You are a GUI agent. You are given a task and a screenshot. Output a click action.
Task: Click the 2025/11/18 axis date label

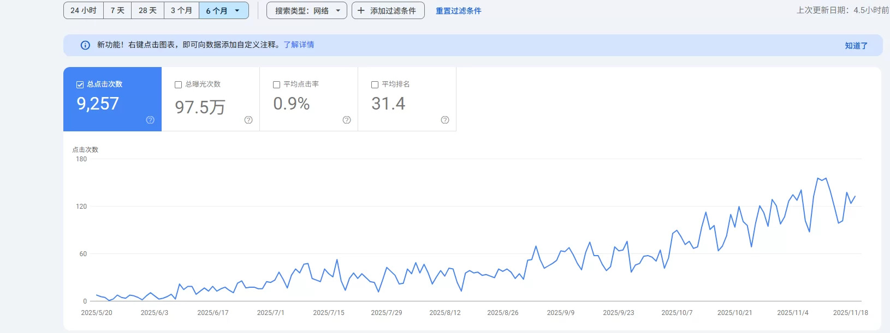851,313
